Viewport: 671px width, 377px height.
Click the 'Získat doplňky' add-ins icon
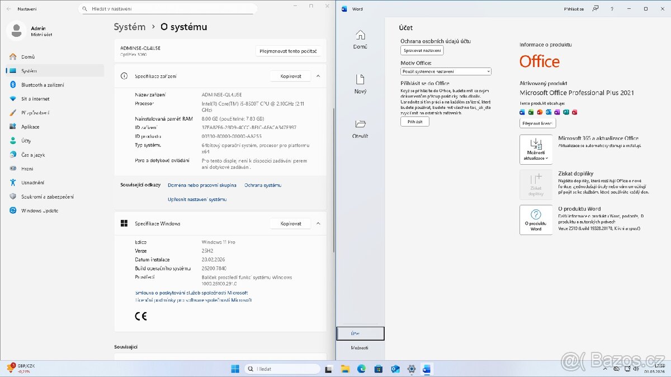(x=536, y=184)
